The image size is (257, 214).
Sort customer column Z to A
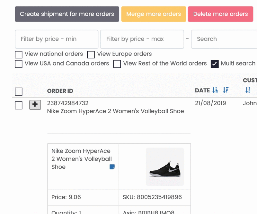click(248, 90)
